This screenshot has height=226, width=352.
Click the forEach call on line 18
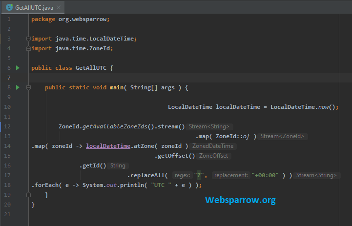click(x=46, y=185)
